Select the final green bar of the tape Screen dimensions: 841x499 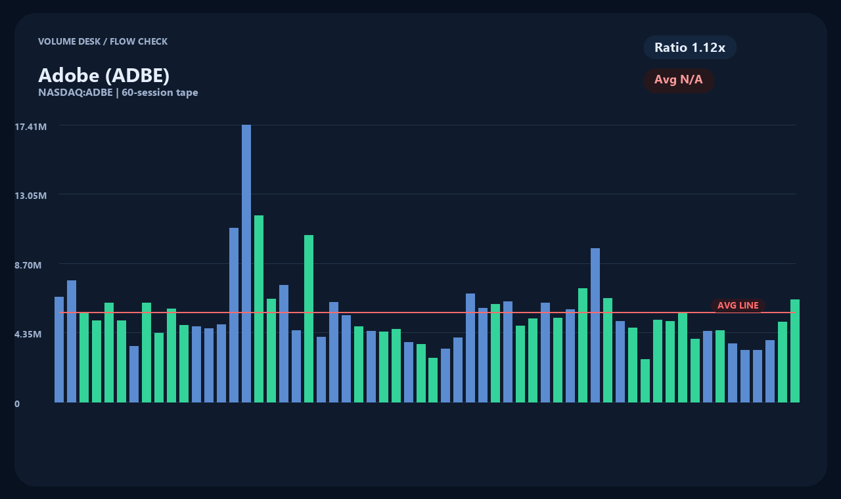(x=795, y=351)
